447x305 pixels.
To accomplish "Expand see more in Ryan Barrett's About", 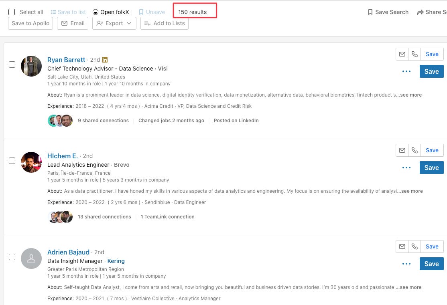I will [x=411, y=95].
